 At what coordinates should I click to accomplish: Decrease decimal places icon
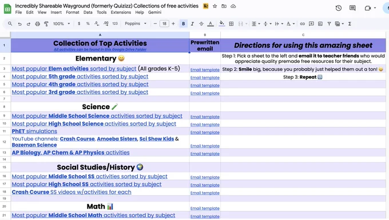pos(97,23)
